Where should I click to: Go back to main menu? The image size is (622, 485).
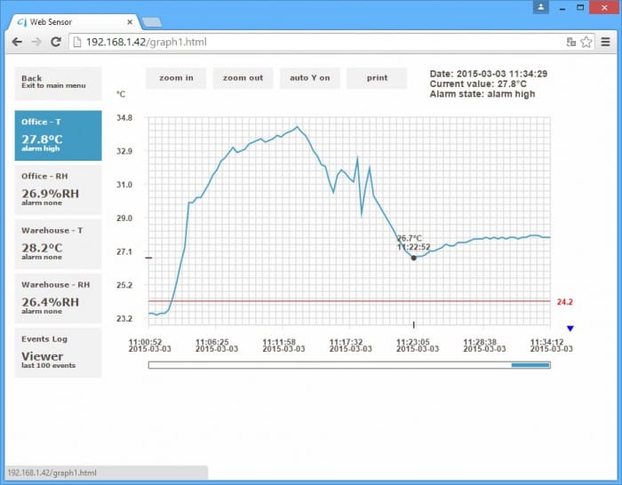coord(58,82)
